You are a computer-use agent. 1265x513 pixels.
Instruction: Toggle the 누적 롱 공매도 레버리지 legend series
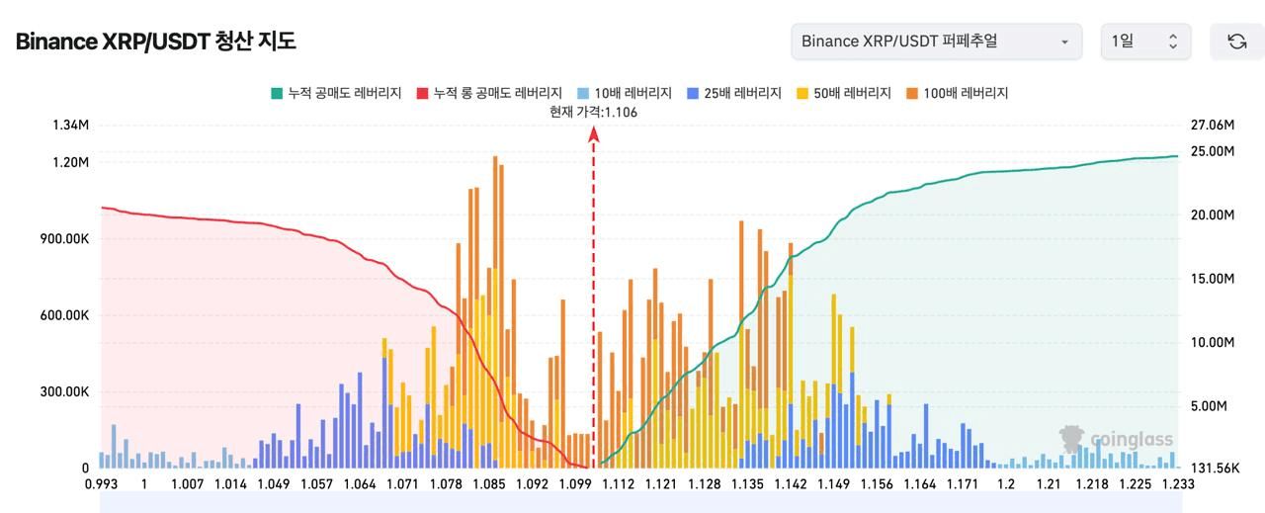[x=489, y=93]
